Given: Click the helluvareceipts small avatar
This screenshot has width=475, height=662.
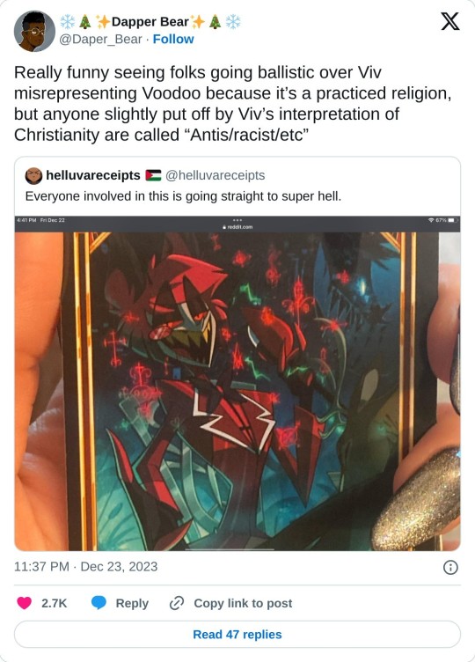Looking at the screenshot, I should (33, 176).
